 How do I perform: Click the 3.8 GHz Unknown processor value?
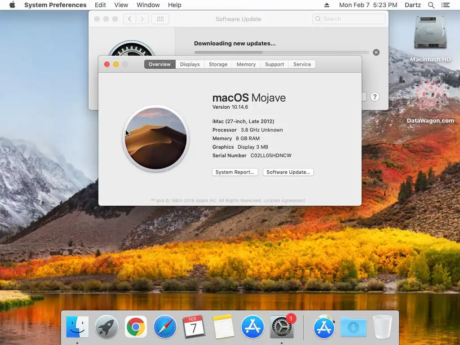(262, 130)
